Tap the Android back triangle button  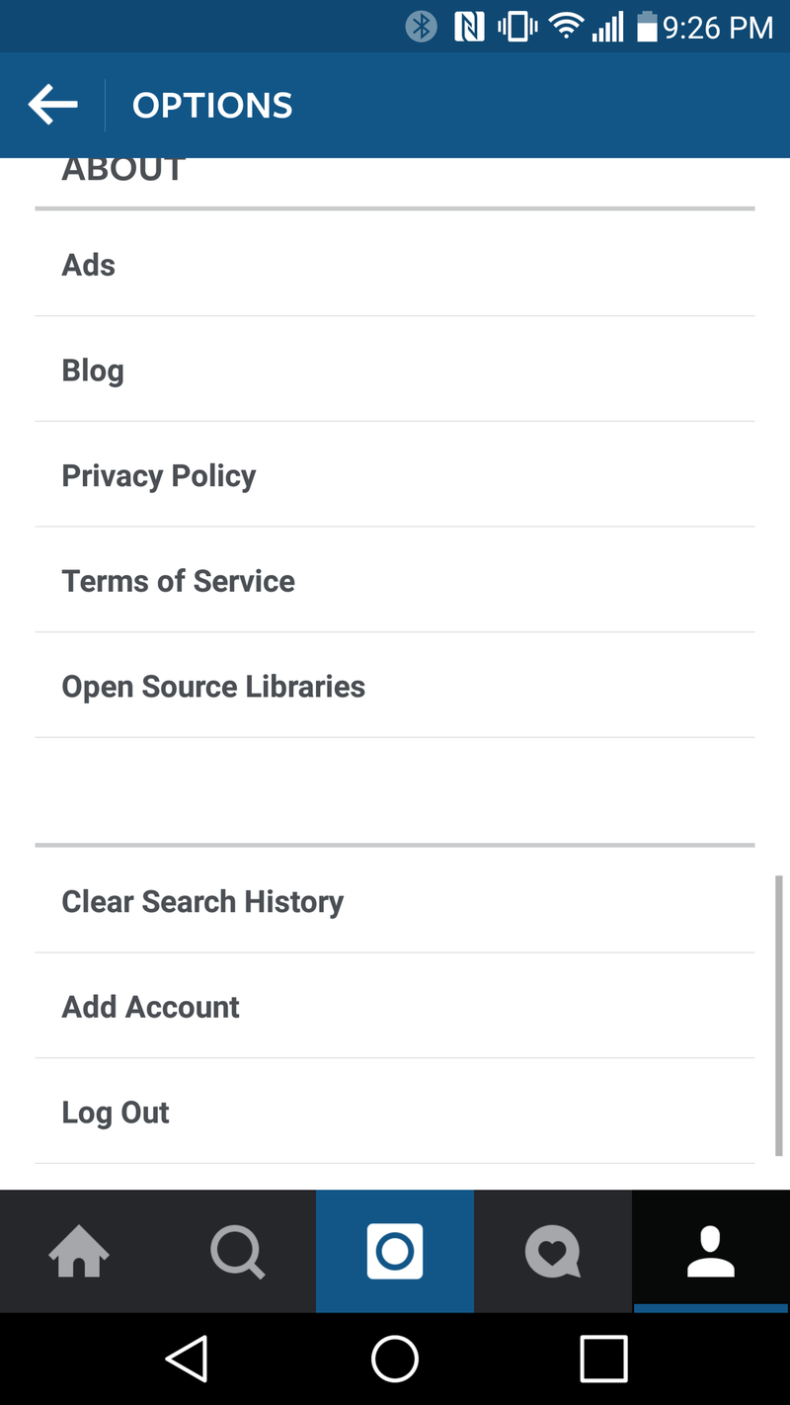[187, 1359]
